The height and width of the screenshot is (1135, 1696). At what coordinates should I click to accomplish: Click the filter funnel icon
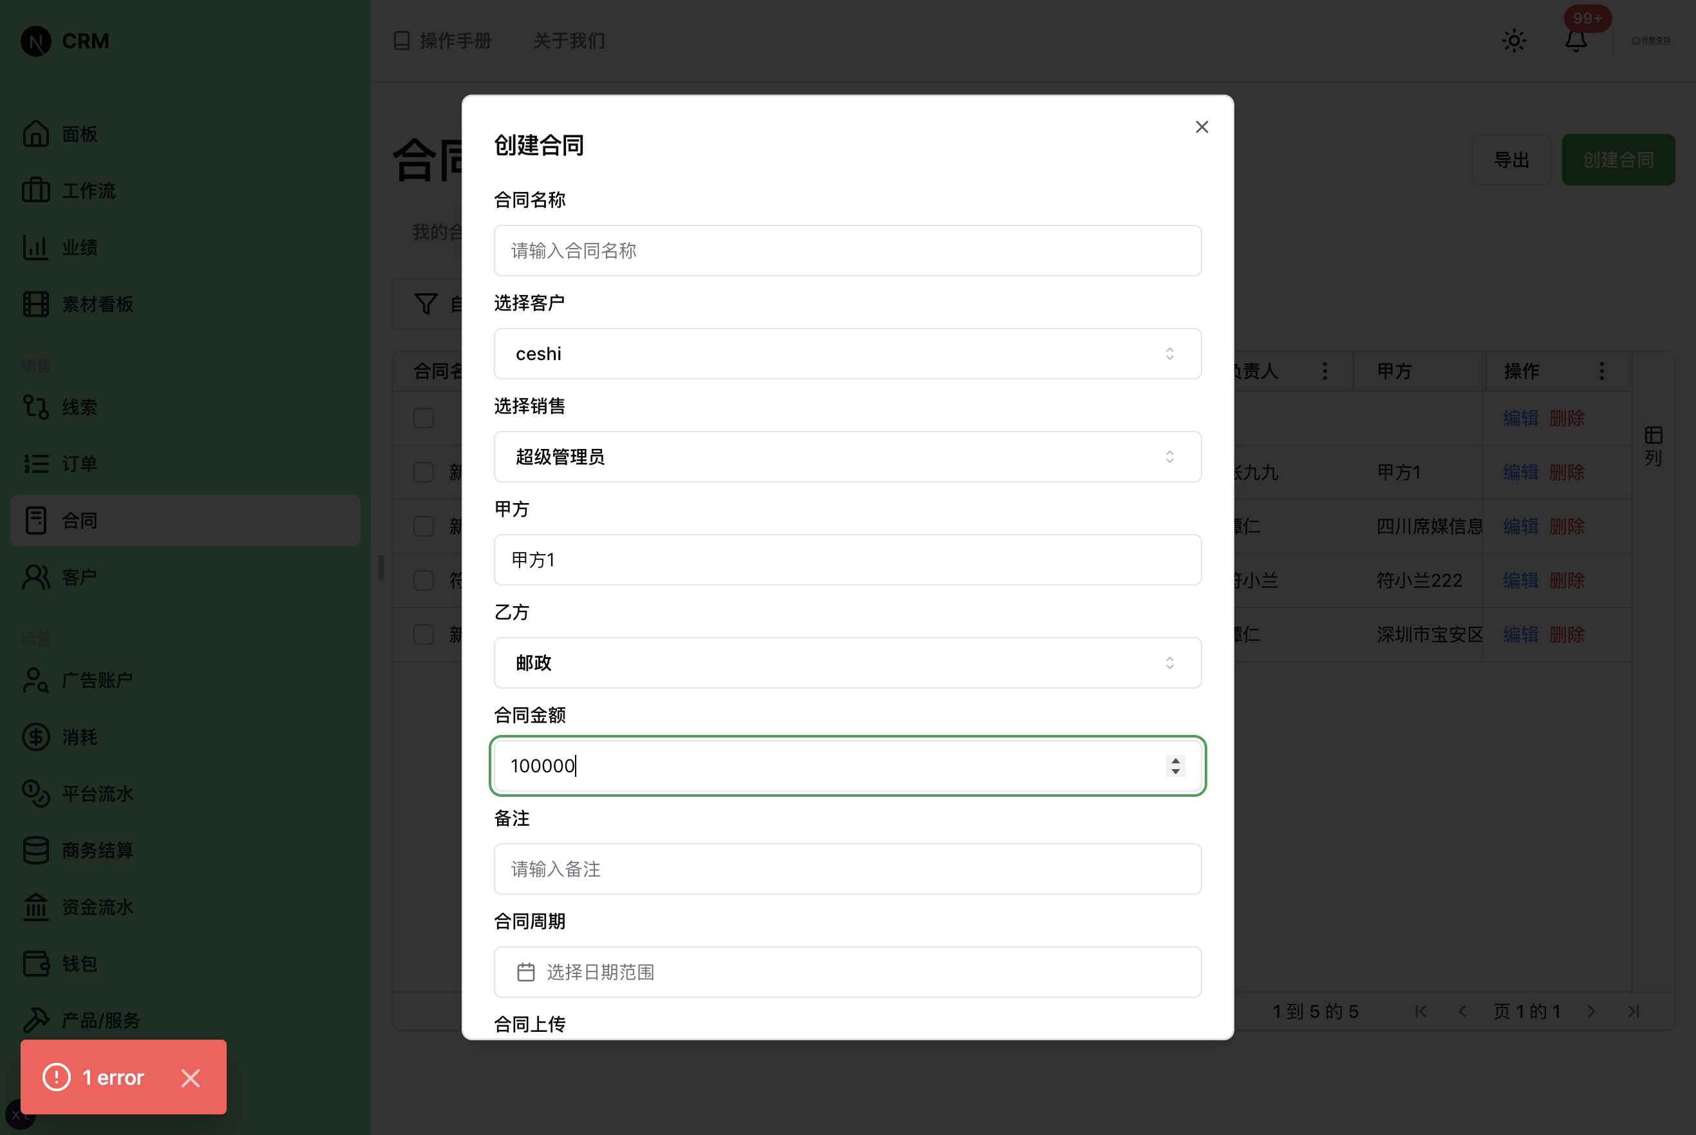tap(426, 304)
